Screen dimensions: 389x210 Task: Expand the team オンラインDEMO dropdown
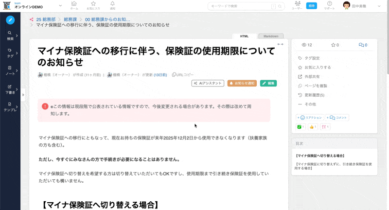pos(60,6)
